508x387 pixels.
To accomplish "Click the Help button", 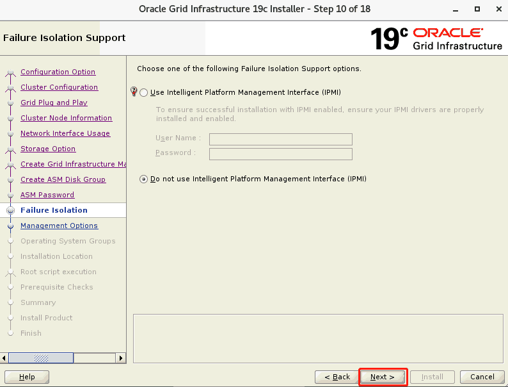I will point(27,377).
